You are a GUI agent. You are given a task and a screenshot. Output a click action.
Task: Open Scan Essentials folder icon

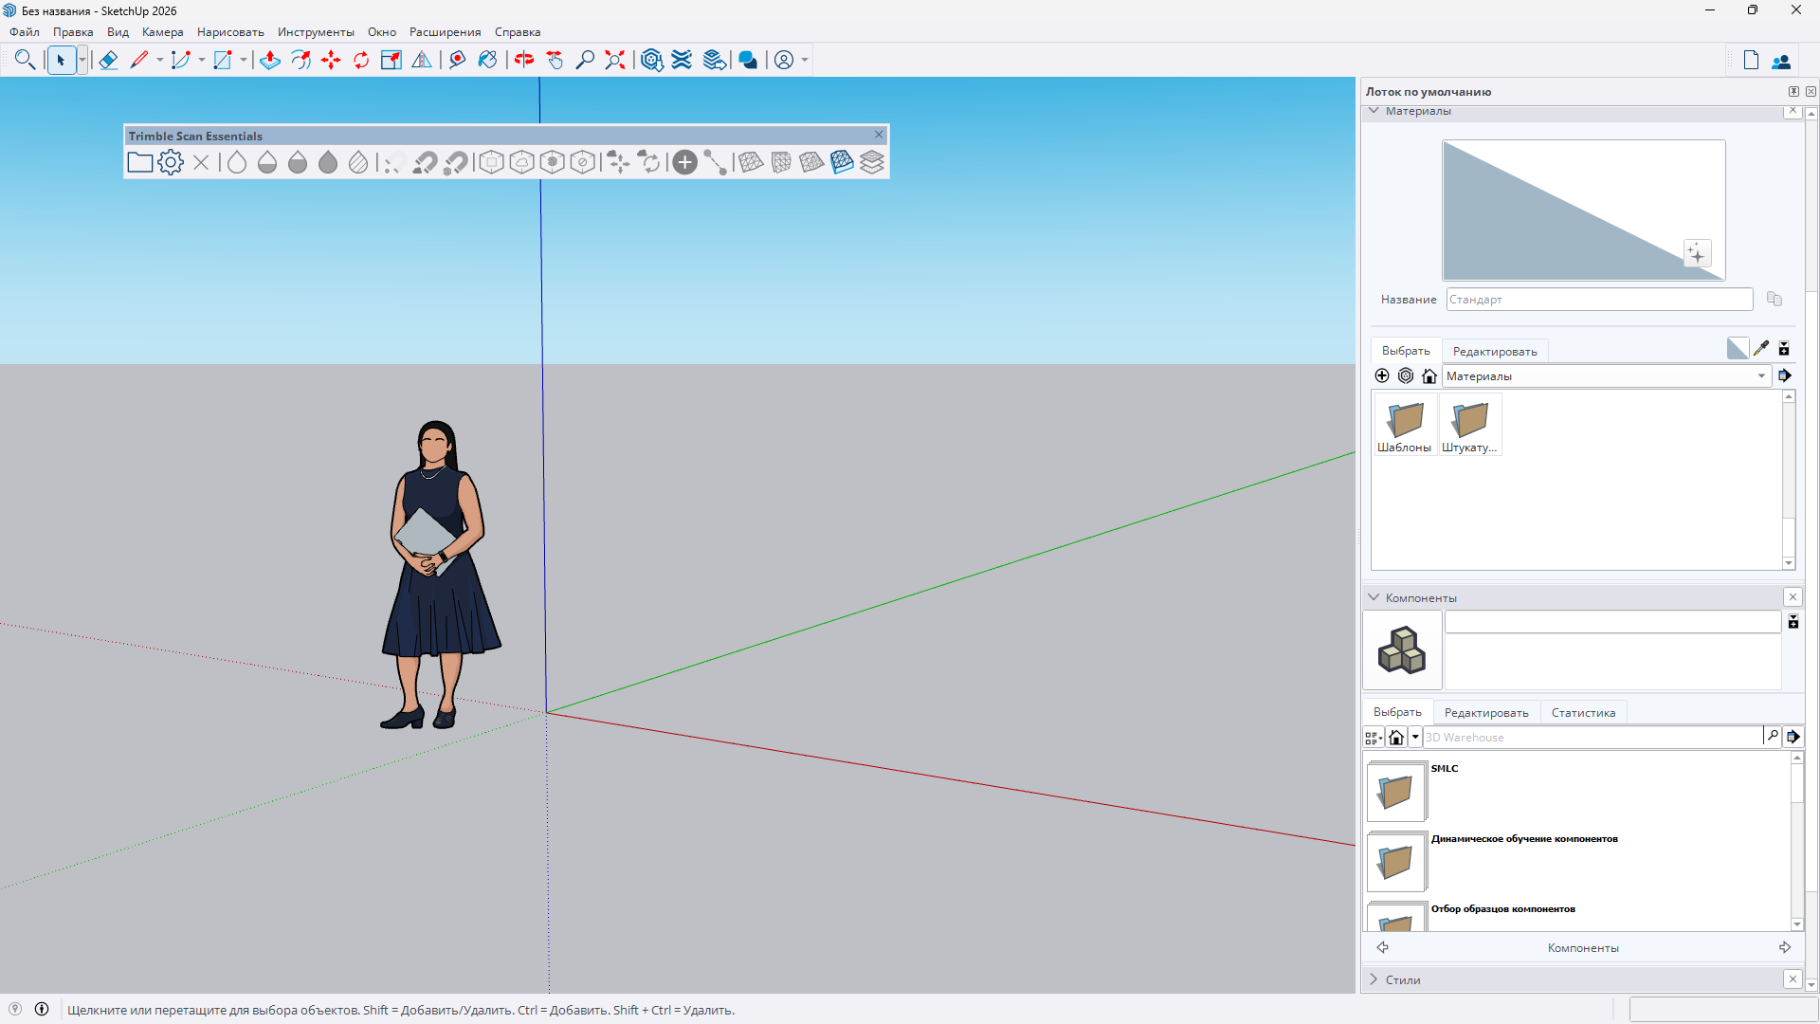pyautogui.click(x=139, y=162)
